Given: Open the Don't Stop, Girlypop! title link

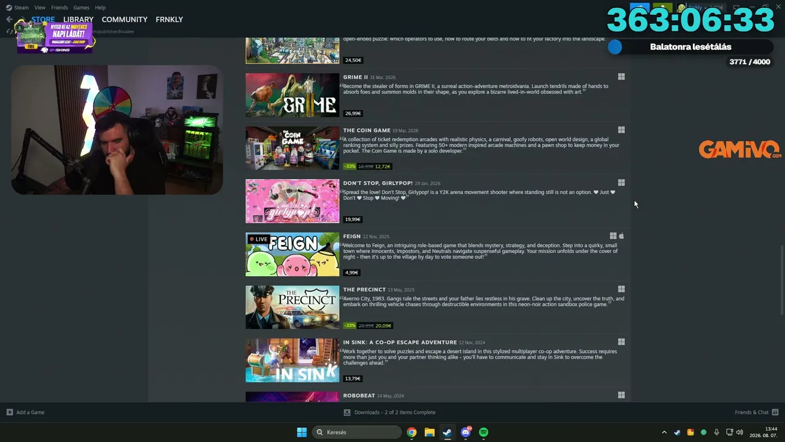Looking at the screenshot, I should tap(378, 183).
